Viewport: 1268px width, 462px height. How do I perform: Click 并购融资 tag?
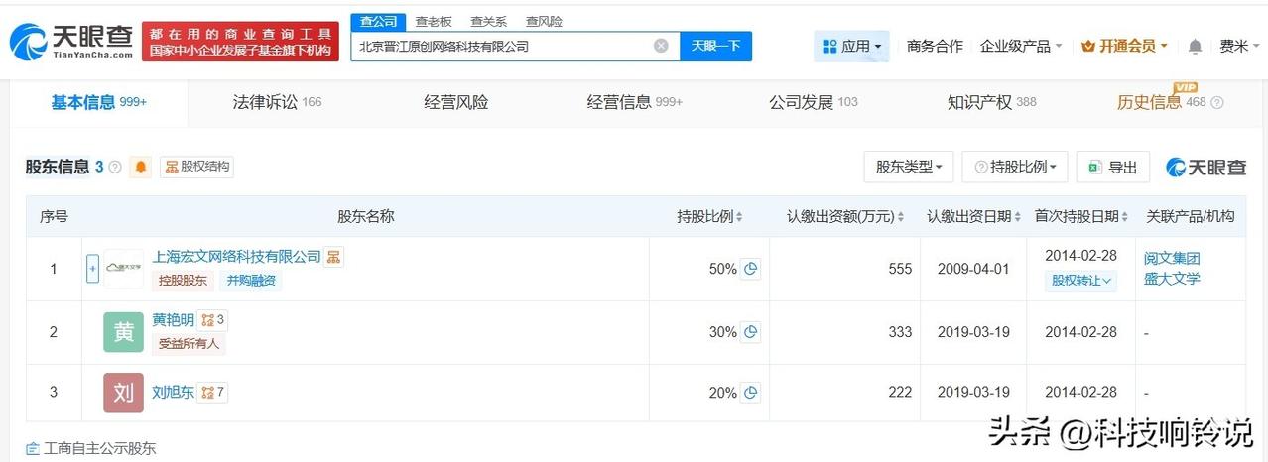point(250,281)
